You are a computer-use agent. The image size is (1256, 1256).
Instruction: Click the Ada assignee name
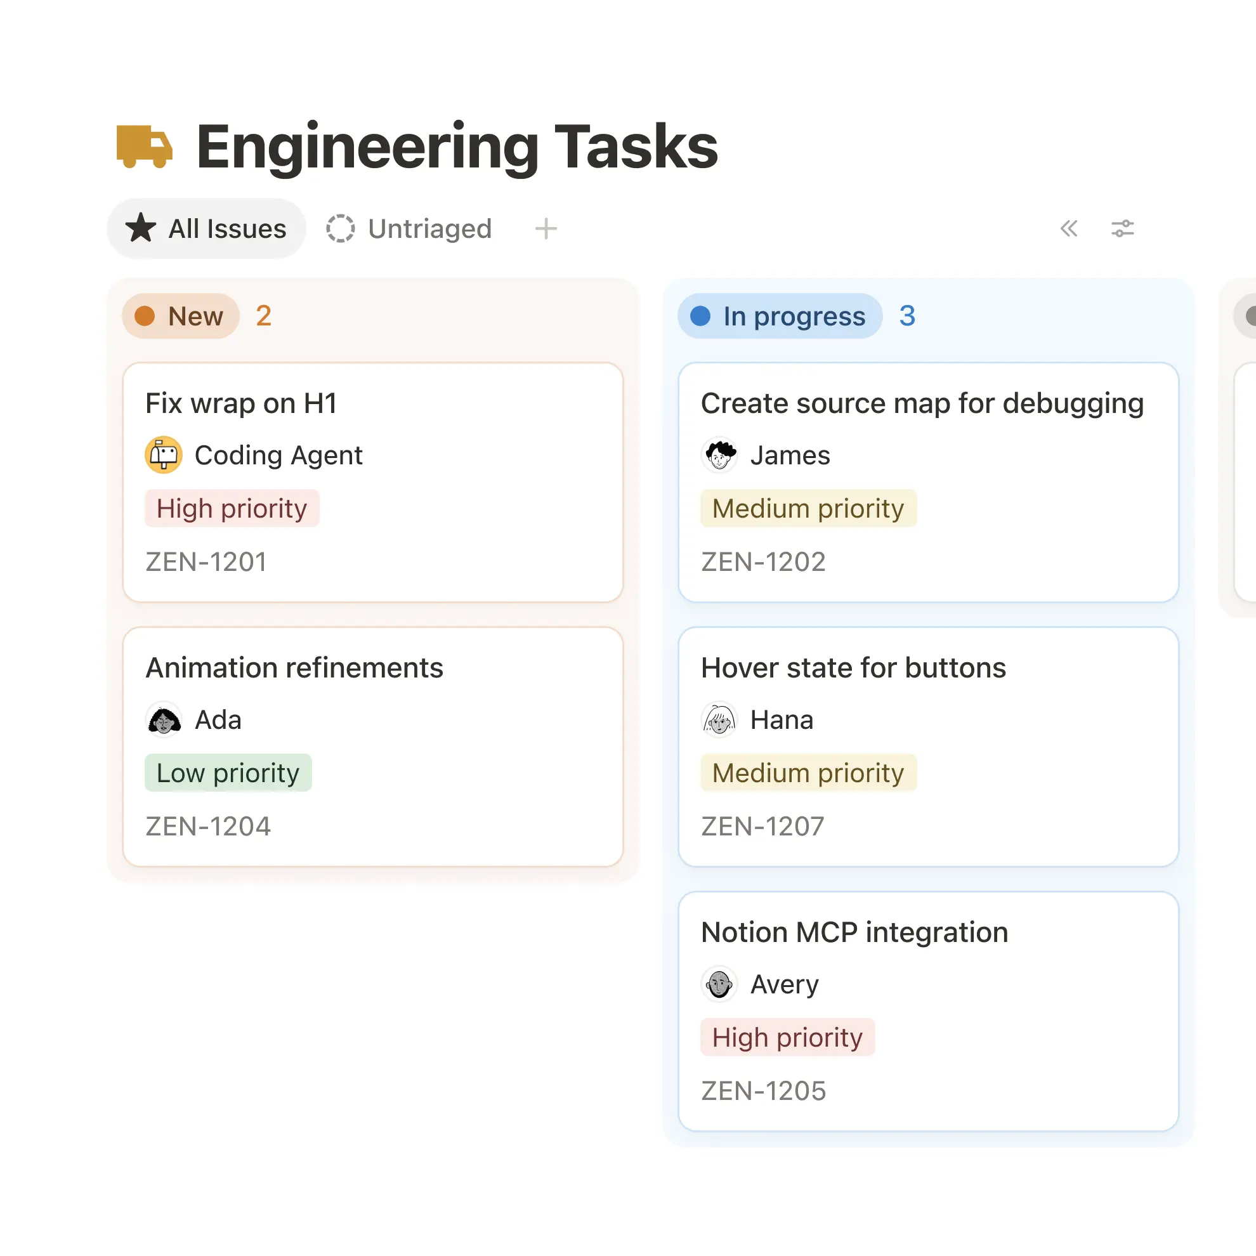pyautogui.click(x=218, y=720)
